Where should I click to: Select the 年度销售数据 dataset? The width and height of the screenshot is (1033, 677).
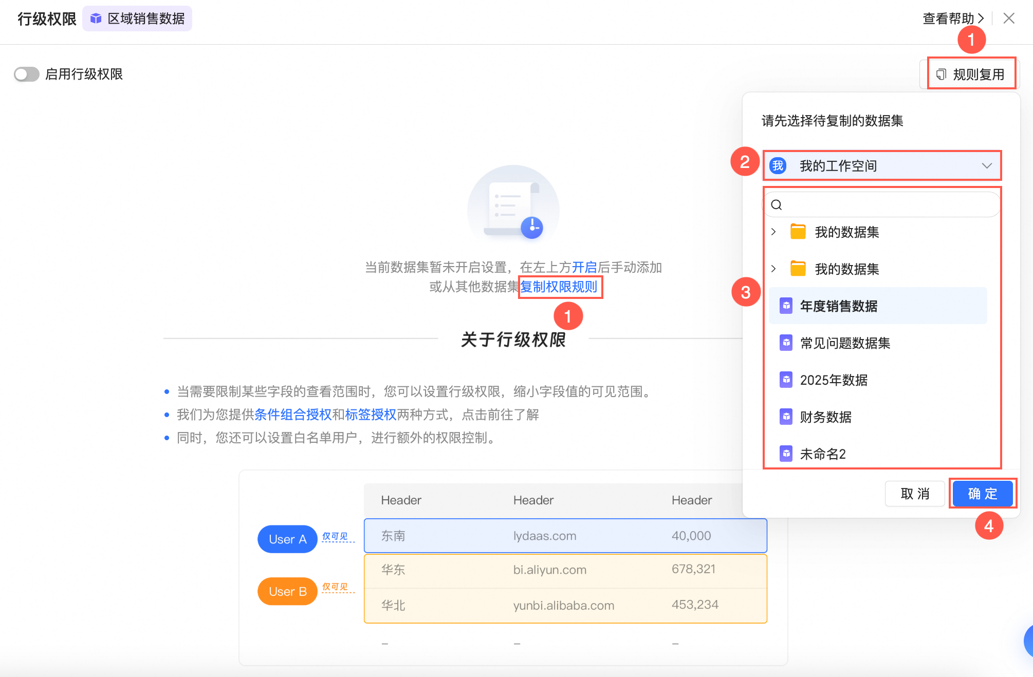point(838,306)
